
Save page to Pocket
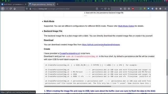[106, 9]
